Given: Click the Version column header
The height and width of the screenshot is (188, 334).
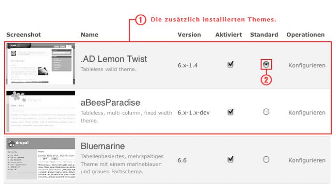Looking at the screenshot, I should (189, 34).
